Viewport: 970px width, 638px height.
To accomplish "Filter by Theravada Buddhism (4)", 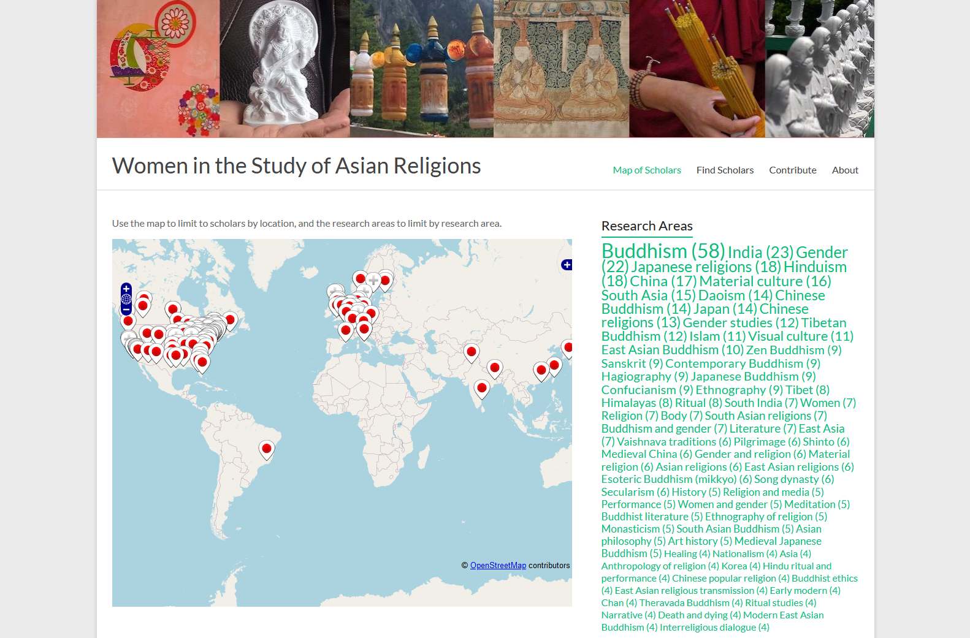I will 690,603.
